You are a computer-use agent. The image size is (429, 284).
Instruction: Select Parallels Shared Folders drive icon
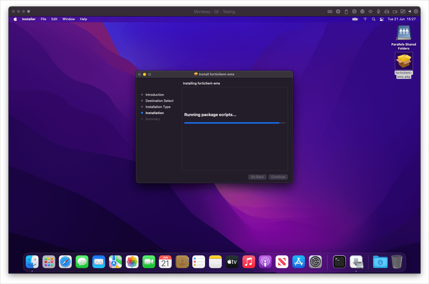coord(404,38)
